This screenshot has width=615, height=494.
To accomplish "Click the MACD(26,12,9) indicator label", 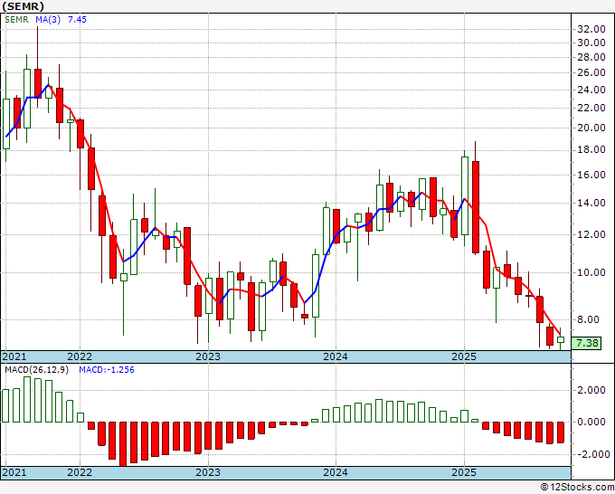I will [36, 370].
